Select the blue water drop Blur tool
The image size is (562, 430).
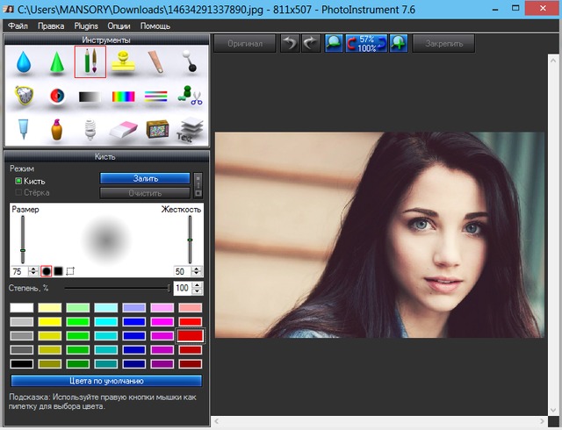coord(24,62)
